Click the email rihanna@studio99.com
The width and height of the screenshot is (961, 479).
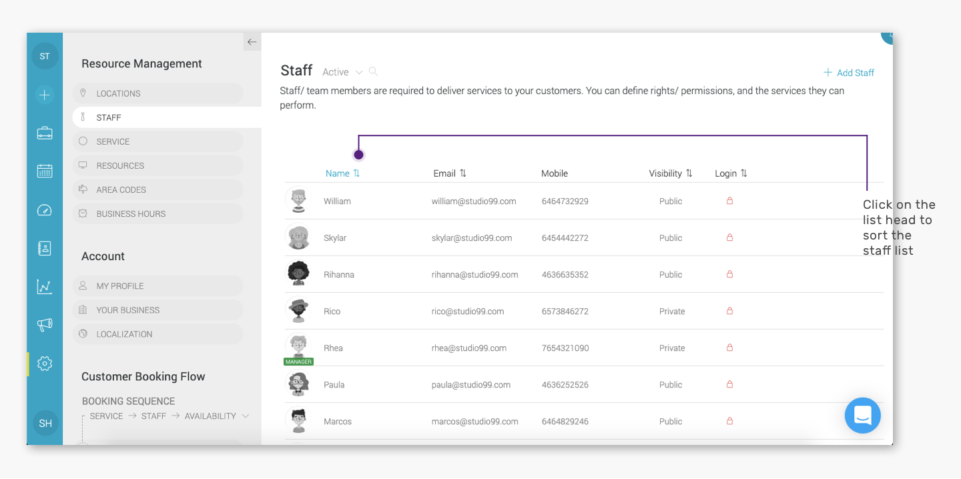[474, 274]
